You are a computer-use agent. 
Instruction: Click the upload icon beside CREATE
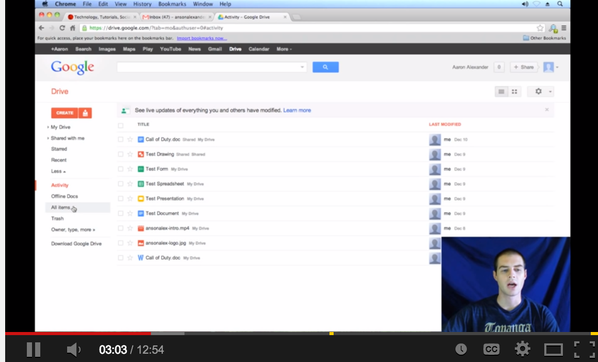pos(85,113)
